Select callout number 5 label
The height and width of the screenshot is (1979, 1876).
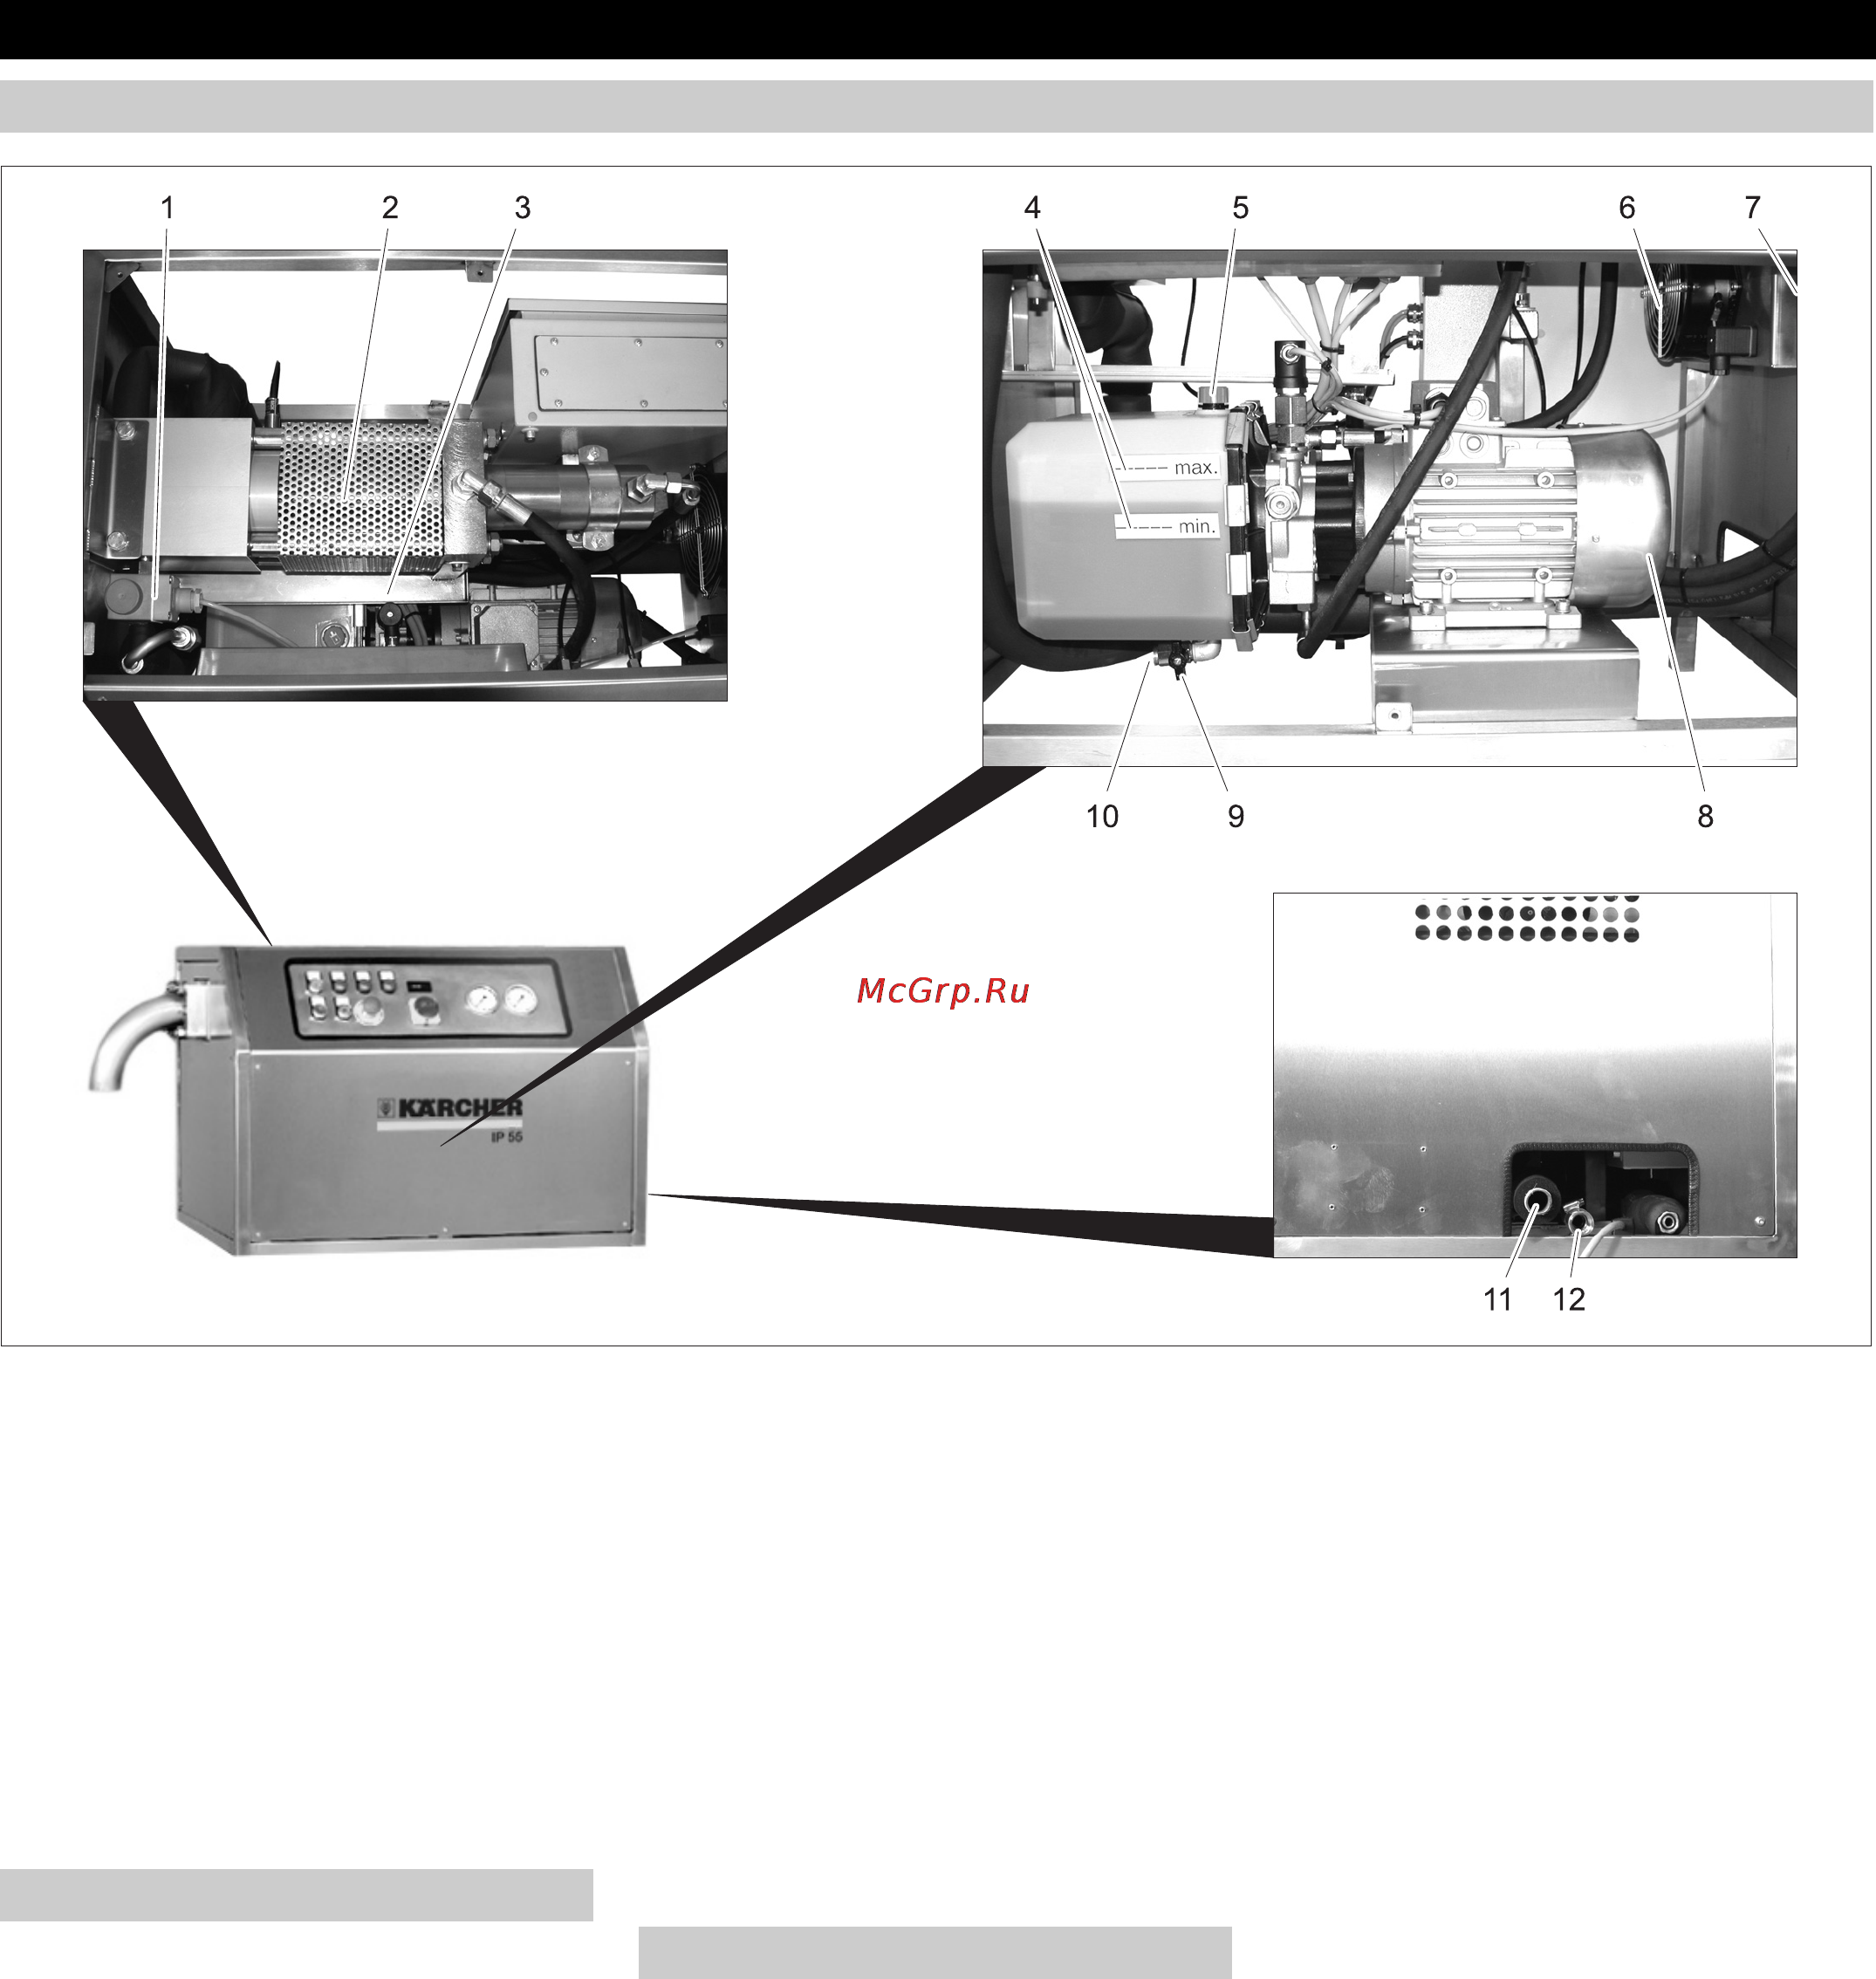point(1240,207)
